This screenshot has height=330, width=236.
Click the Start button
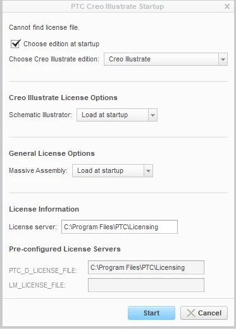pos(151,313)
